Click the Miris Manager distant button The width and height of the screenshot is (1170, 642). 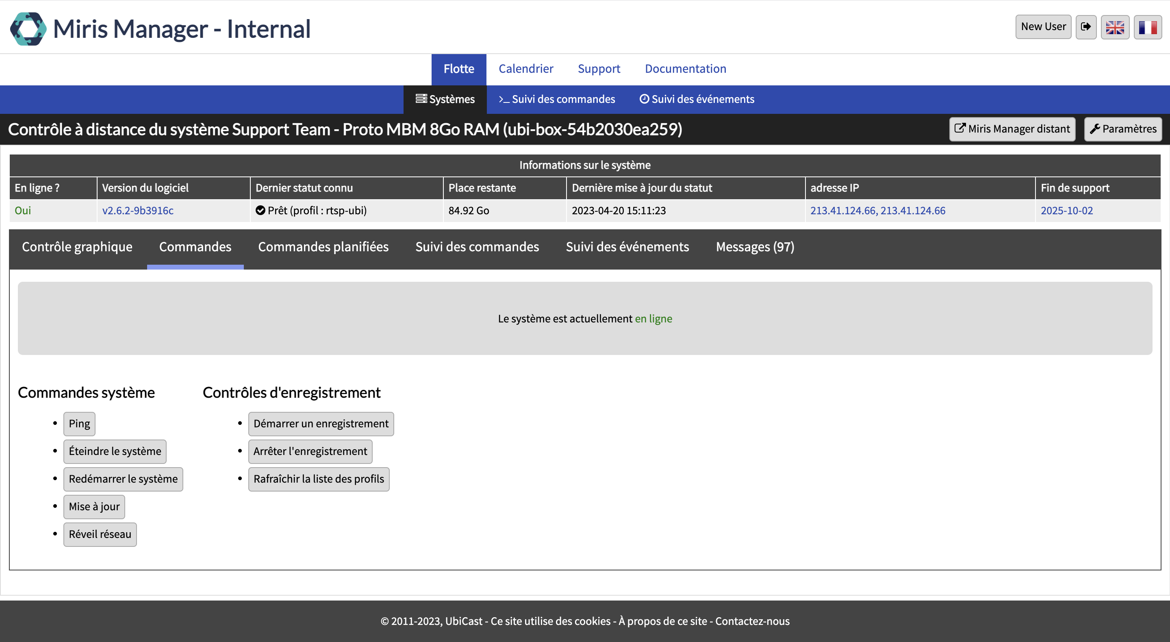pyautogui.click(x=1012, y=129)
